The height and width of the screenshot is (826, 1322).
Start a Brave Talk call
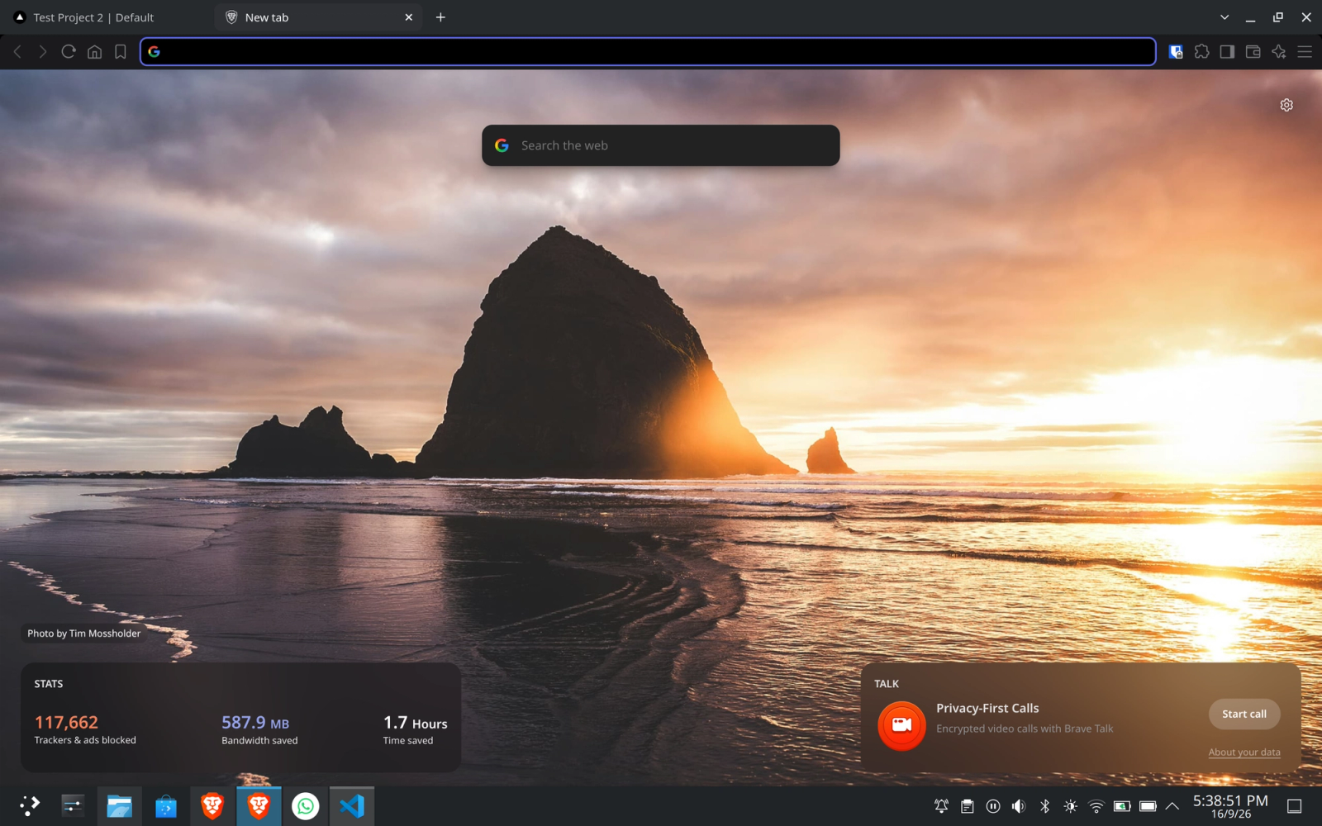pyautogui.click(x=1244, y=714)
